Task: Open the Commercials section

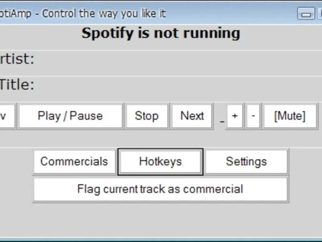Action: (74, 162)
